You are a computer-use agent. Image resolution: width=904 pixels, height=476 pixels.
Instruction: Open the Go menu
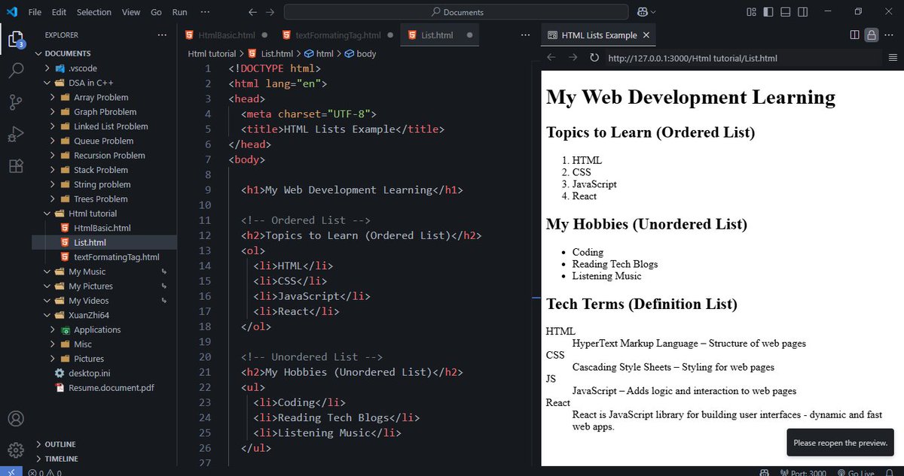pyautogui.click(x=156, y=12)
